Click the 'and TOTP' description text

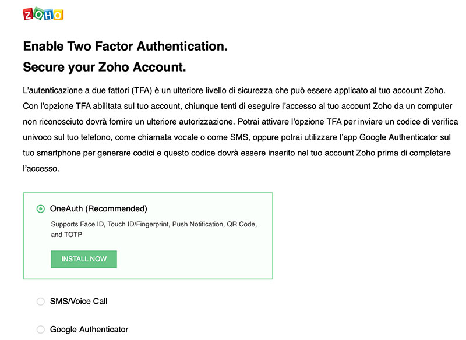point(66,235)
